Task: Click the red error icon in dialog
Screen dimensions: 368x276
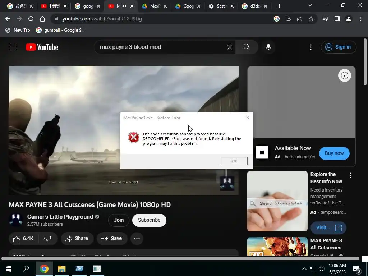Action: click(x=134, y=137)
